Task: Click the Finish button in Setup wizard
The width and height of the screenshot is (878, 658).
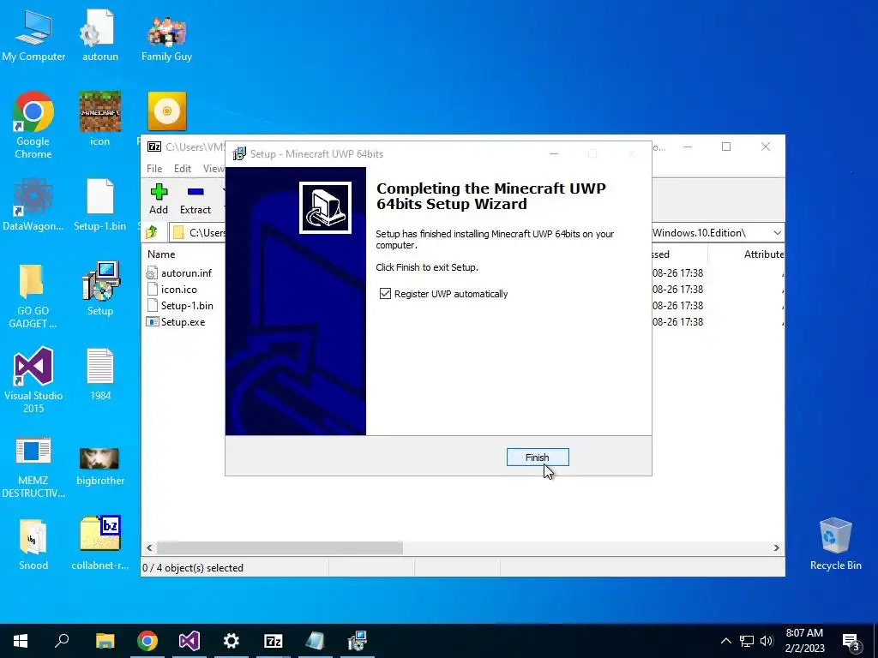Action: [x=538, y=458]
